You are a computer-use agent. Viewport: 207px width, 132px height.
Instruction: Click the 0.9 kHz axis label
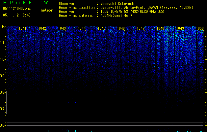(2, 76)
